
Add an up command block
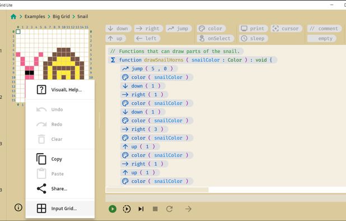point(115,39)
